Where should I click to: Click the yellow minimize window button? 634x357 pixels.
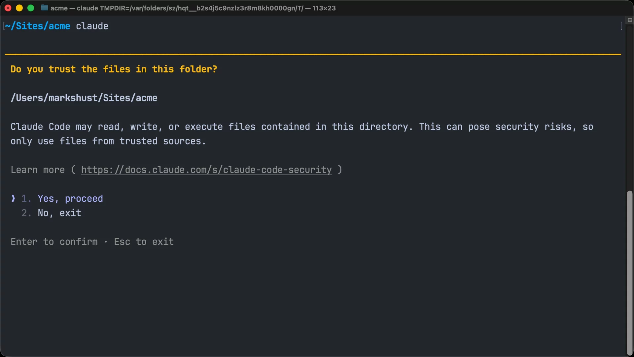19,8
